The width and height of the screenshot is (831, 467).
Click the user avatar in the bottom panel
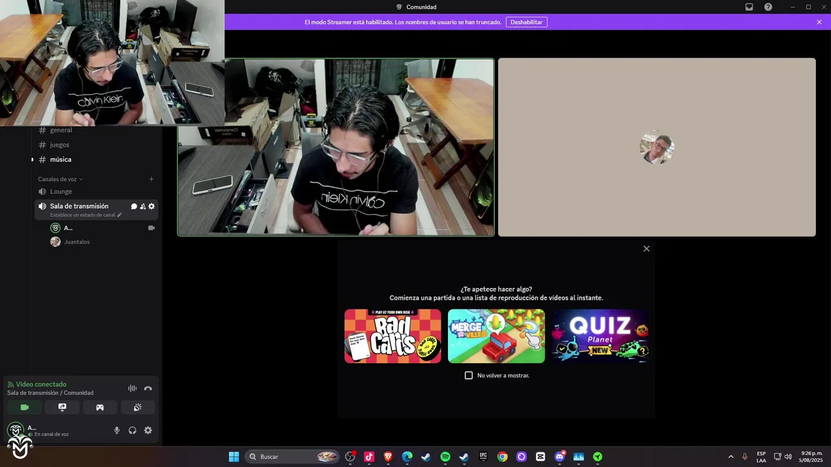pyautogui.click(x=16, y=430)
